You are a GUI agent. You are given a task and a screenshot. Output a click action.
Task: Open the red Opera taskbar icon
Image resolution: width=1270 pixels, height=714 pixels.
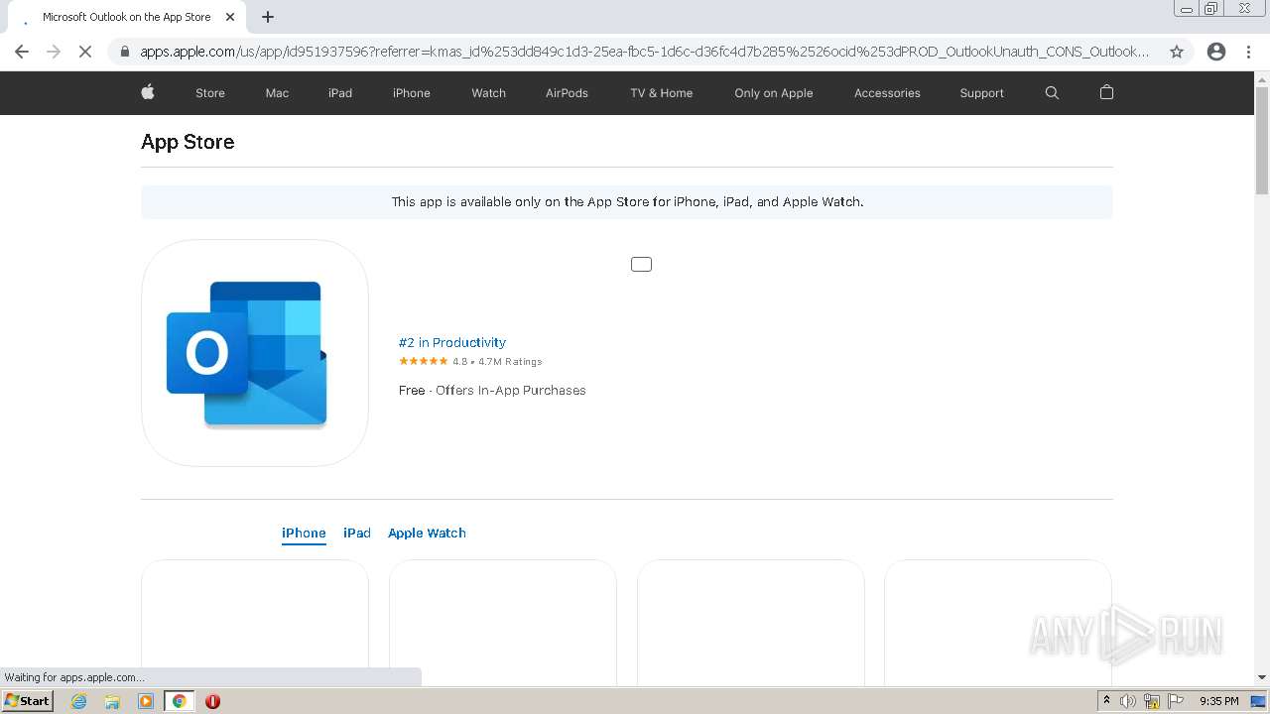pyautogui.click(x=212, y=701)
